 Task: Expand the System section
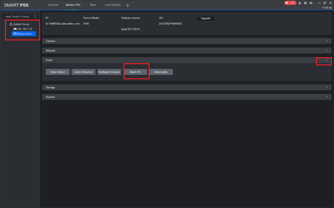pos(187,97)
